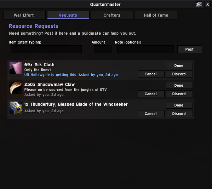The image size is (212, 189).
Task: Mark the Silk Cloth request Done
Action: click(x=179, y=65)
